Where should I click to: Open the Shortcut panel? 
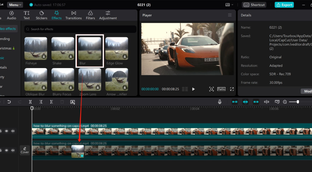(254, 5)
